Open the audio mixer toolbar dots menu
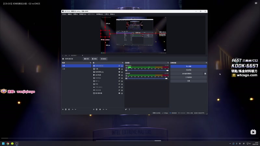Image resolution: width=260 pixels, height=146 pixels. 129,109
